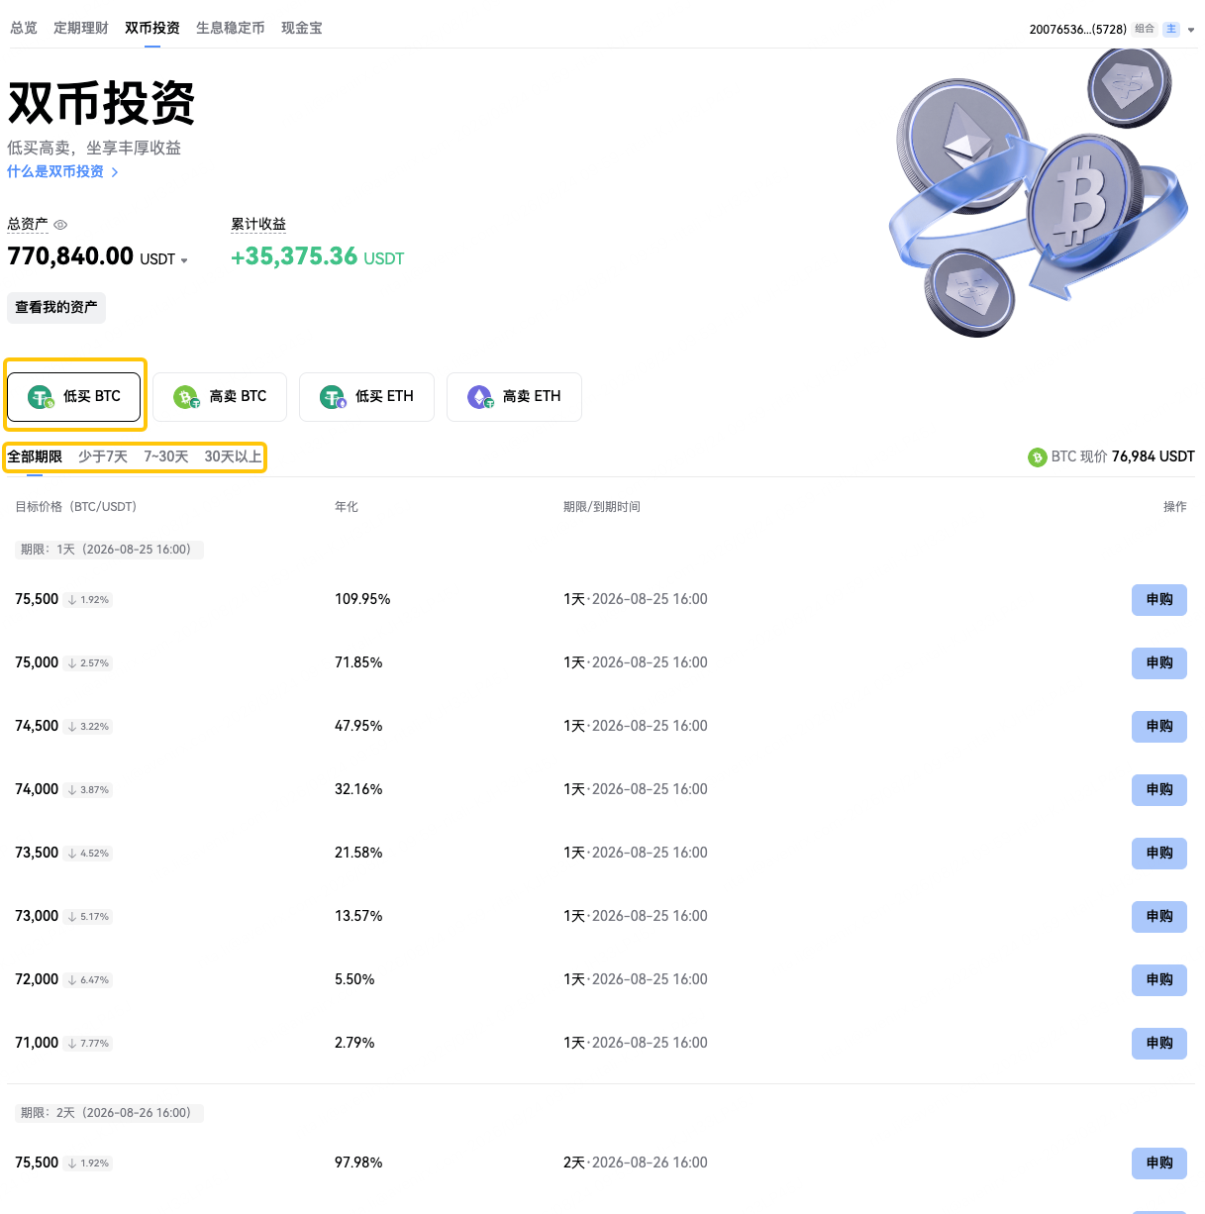The height and width of the screenshot is (1214, 1205).
Task: Open account dropdown arrow near 主 badge
Action: click(x=1191, y=30)
